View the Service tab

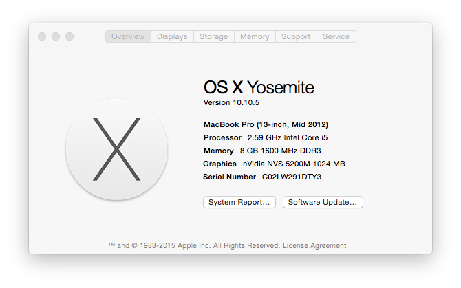(x=336, y=36)
